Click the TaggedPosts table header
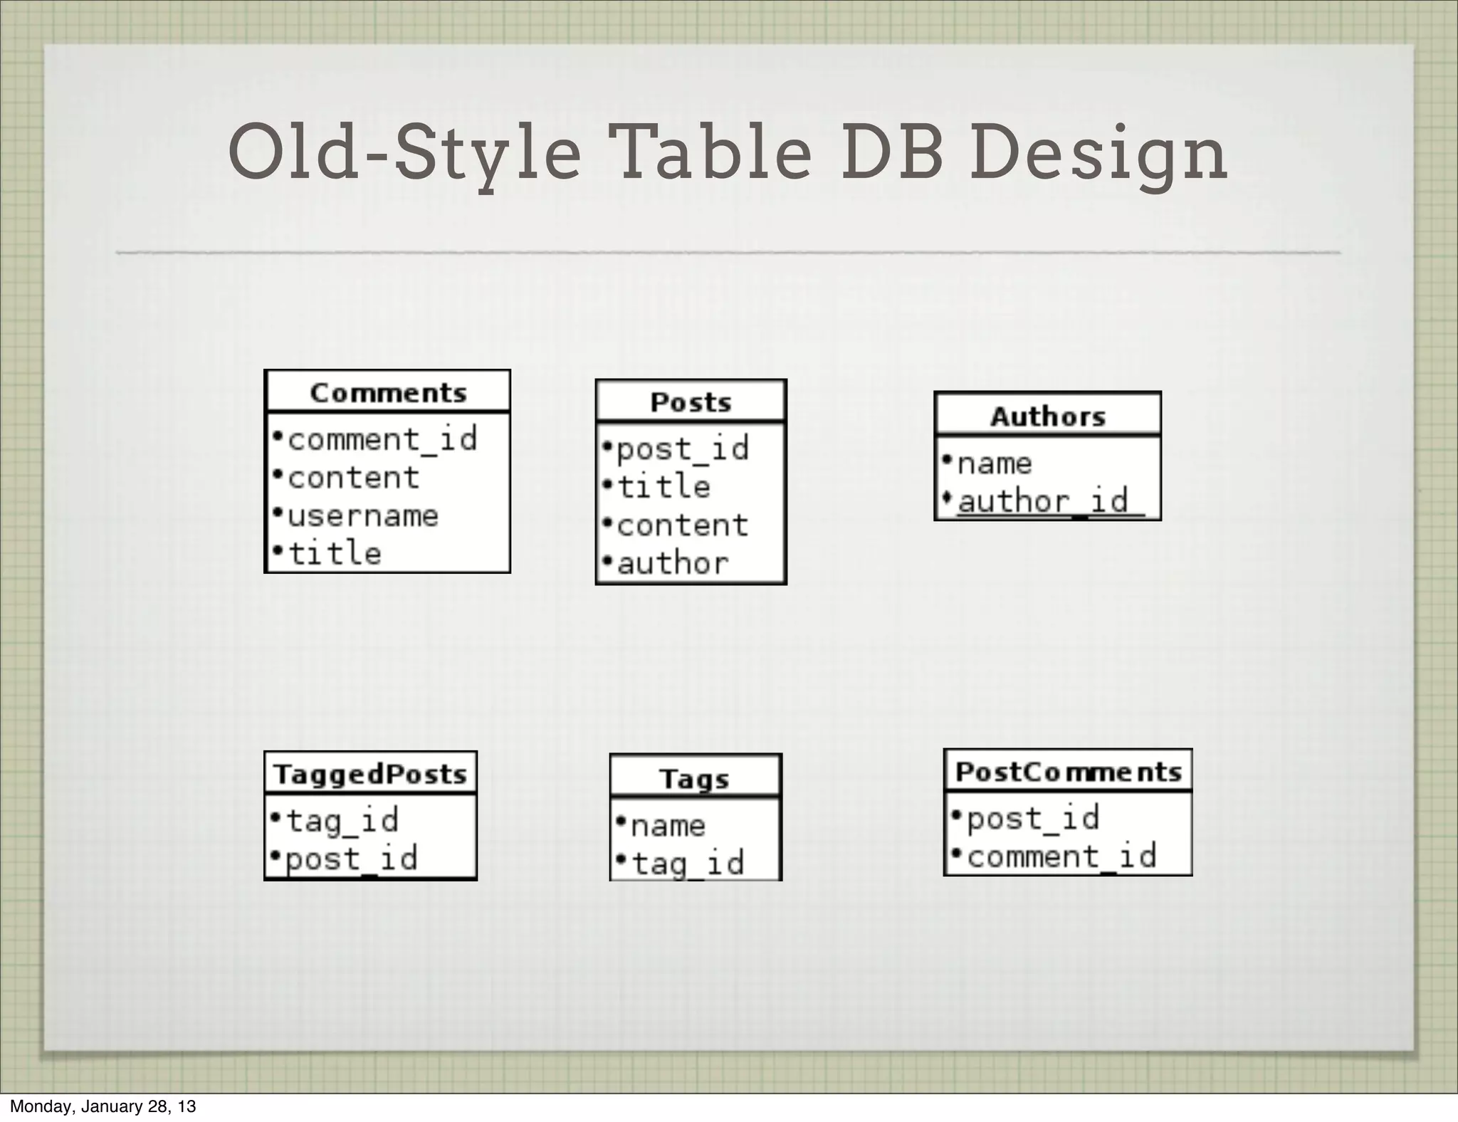The height and width of the screenshot is (1122, 1458). coord(370,774)
